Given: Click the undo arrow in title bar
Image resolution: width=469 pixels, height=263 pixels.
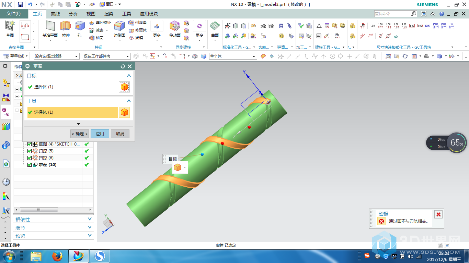Looking at the screenshot, I should 30,4.
